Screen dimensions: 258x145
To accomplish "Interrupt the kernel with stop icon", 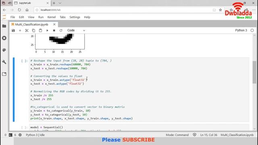I will (x=54, y=31).
